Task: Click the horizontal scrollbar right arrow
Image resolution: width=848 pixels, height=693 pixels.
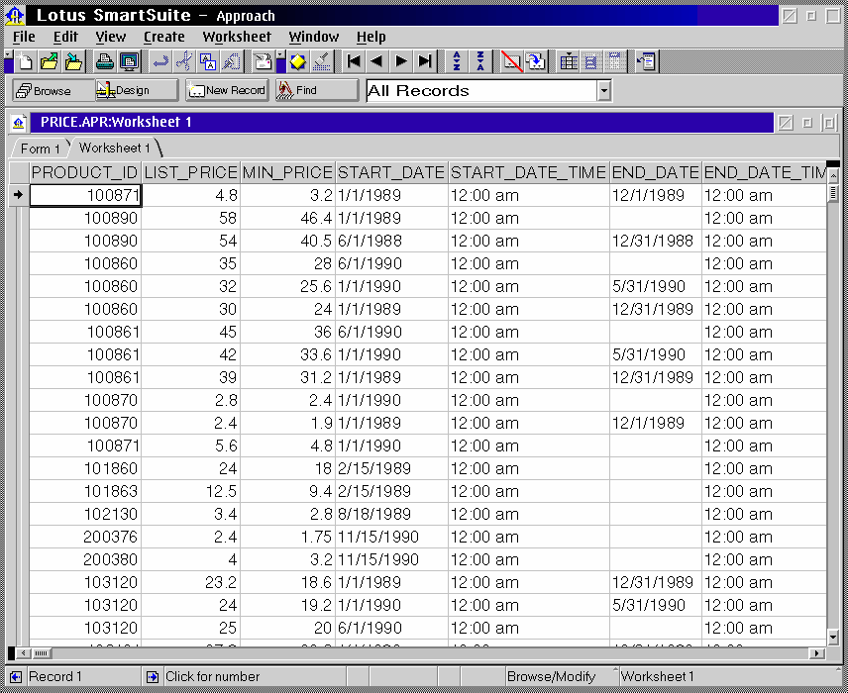Action: pyautogui.click(x=816, y=653)
